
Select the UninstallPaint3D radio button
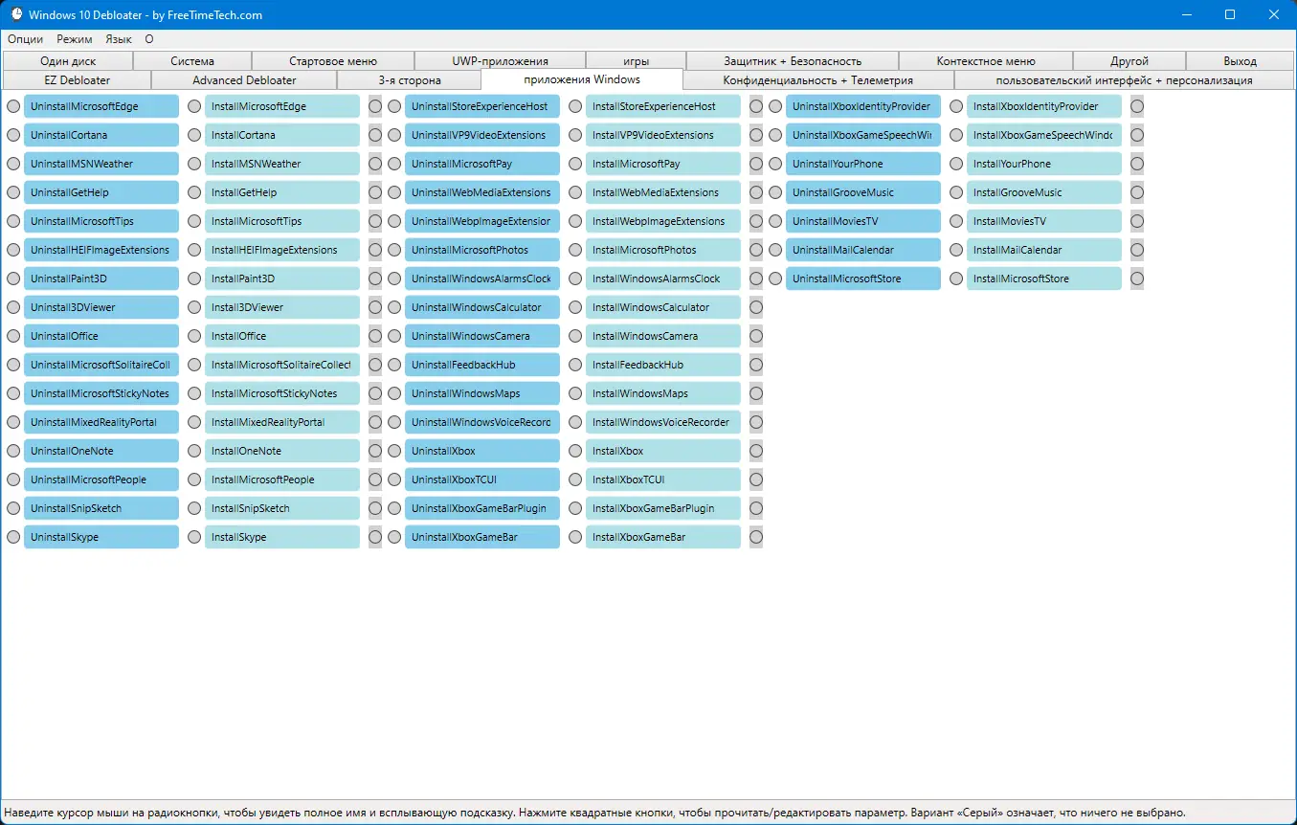13,279
